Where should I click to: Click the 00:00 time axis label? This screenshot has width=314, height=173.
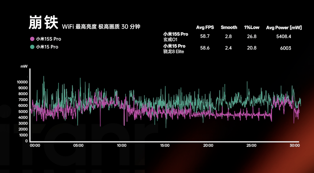click(35, 145)
